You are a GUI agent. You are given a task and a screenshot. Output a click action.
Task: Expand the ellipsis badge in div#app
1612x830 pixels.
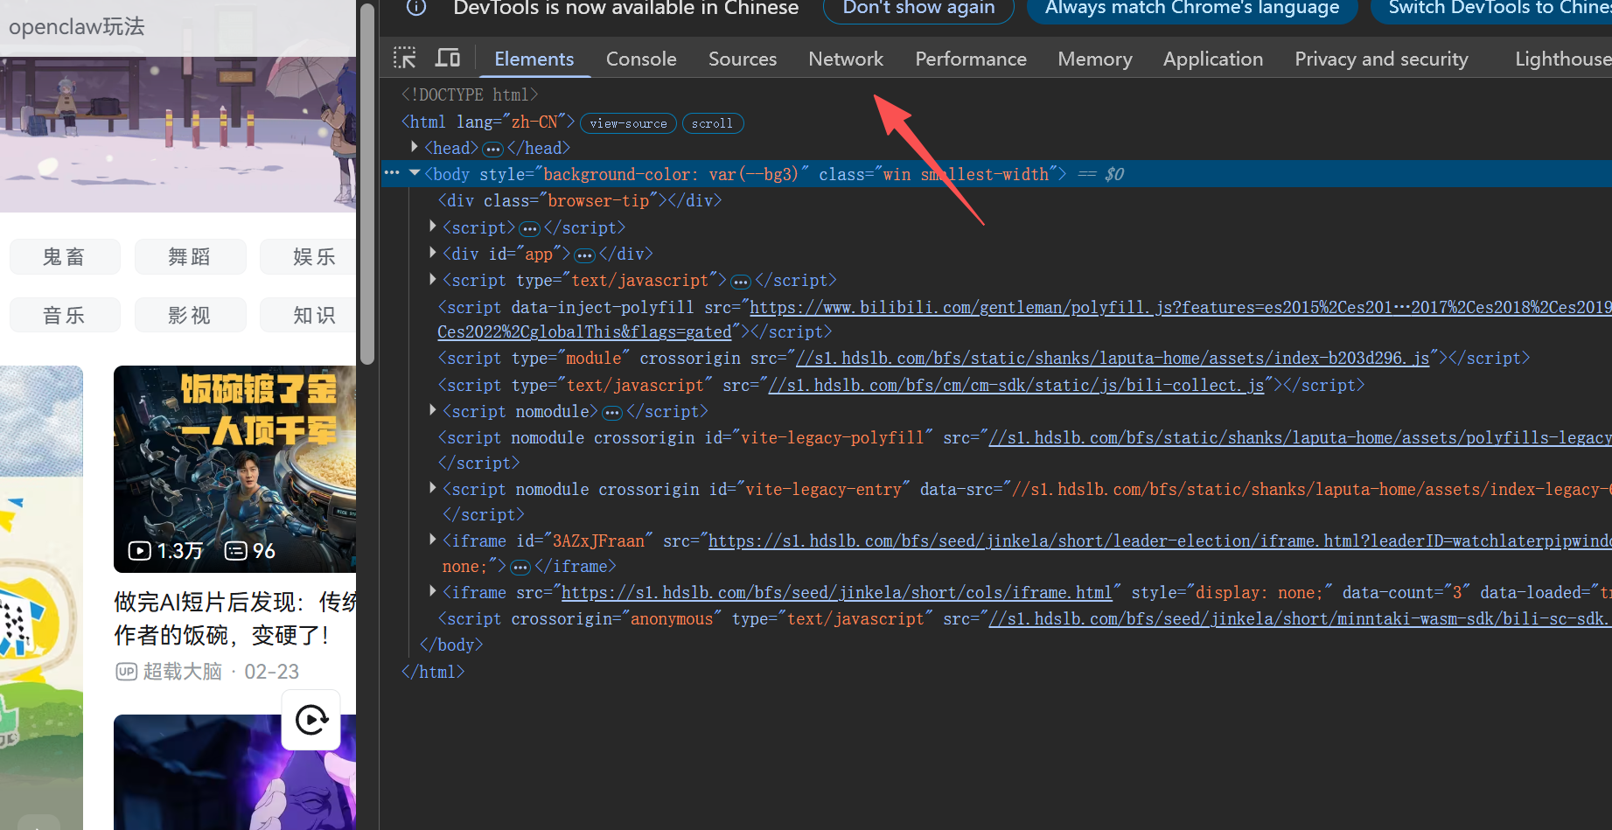584,255
